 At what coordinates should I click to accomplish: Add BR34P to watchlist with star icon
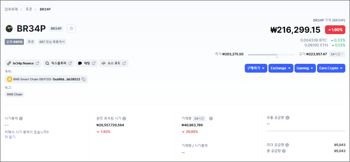pyautogui.click(x=71, y=29)
